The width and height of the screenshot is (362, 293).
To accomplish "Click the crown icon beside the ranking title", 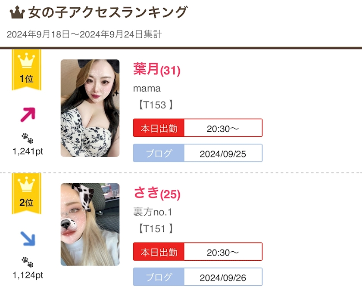I will [x=16, y=12].
